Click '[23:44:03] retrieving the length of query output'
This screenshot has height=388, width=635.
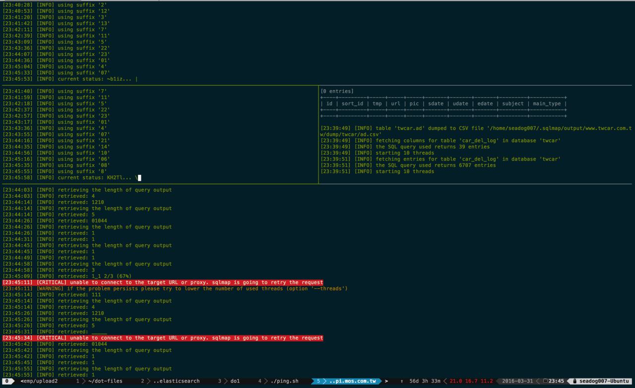tap(87, 190)
